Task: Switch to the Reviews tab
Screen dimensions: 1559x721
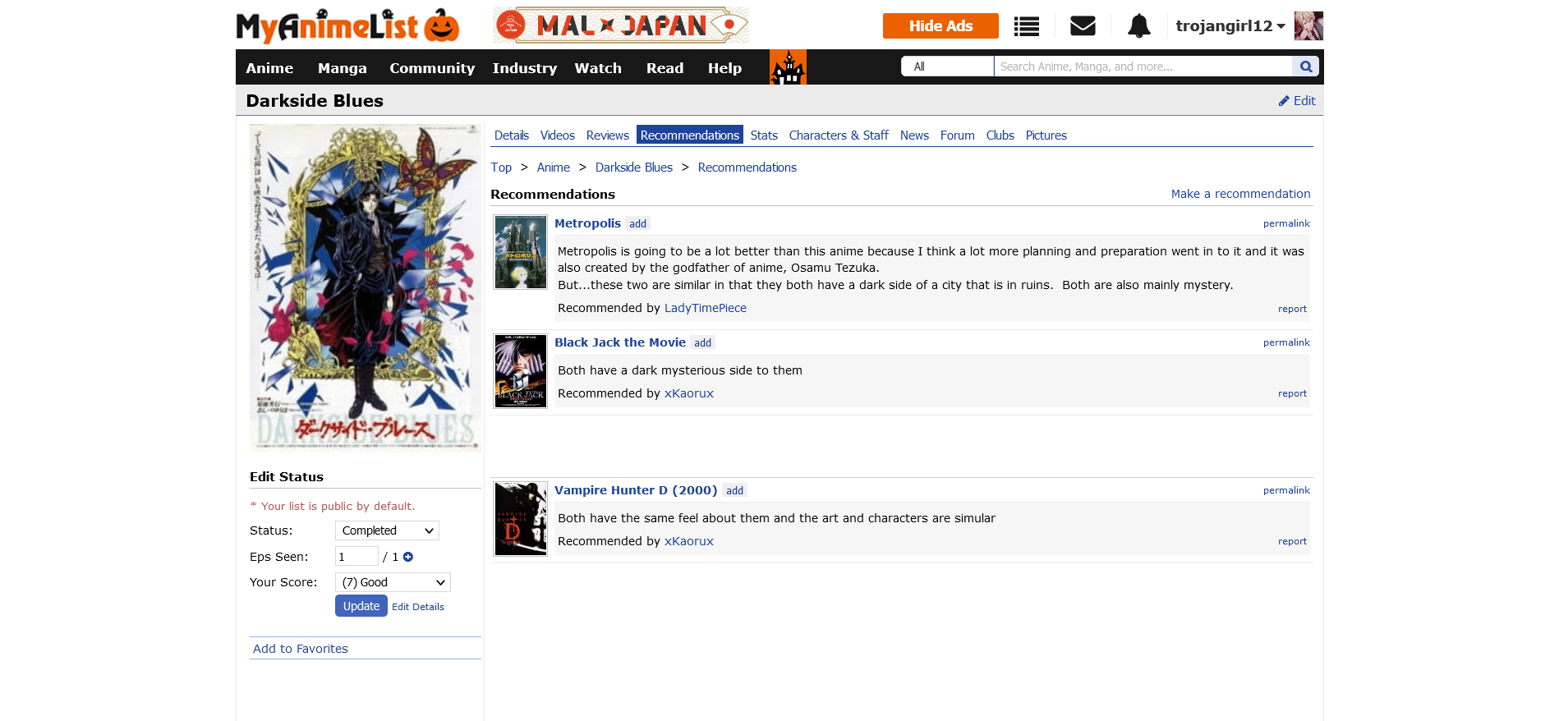Action: pos(607,135)
